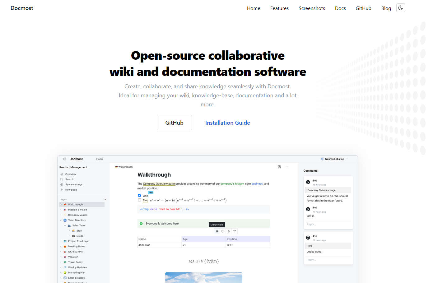Click the plus button beside Pages heading
Image resolution: width=438 pixels, height=283 pixels.
105,199
